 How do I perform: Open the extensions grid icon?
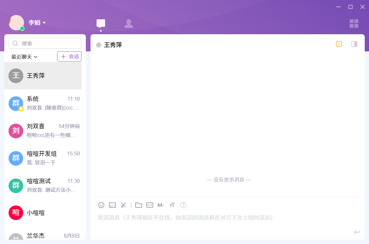354,24
